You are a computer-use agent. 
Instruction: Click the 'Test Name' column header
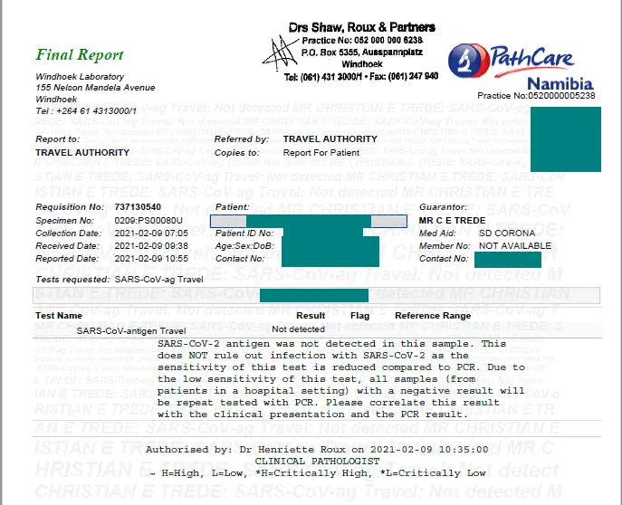point(59,316)
